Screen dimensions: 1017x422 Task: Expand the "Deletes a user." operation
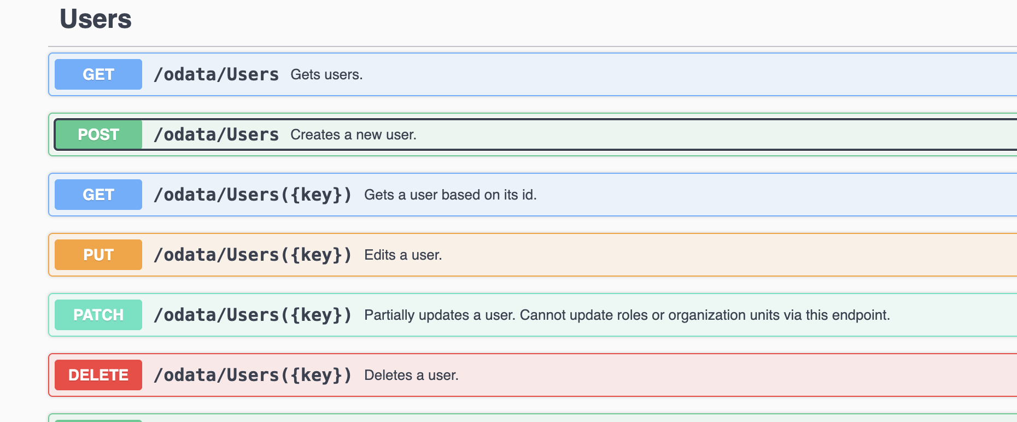[411, 376]
